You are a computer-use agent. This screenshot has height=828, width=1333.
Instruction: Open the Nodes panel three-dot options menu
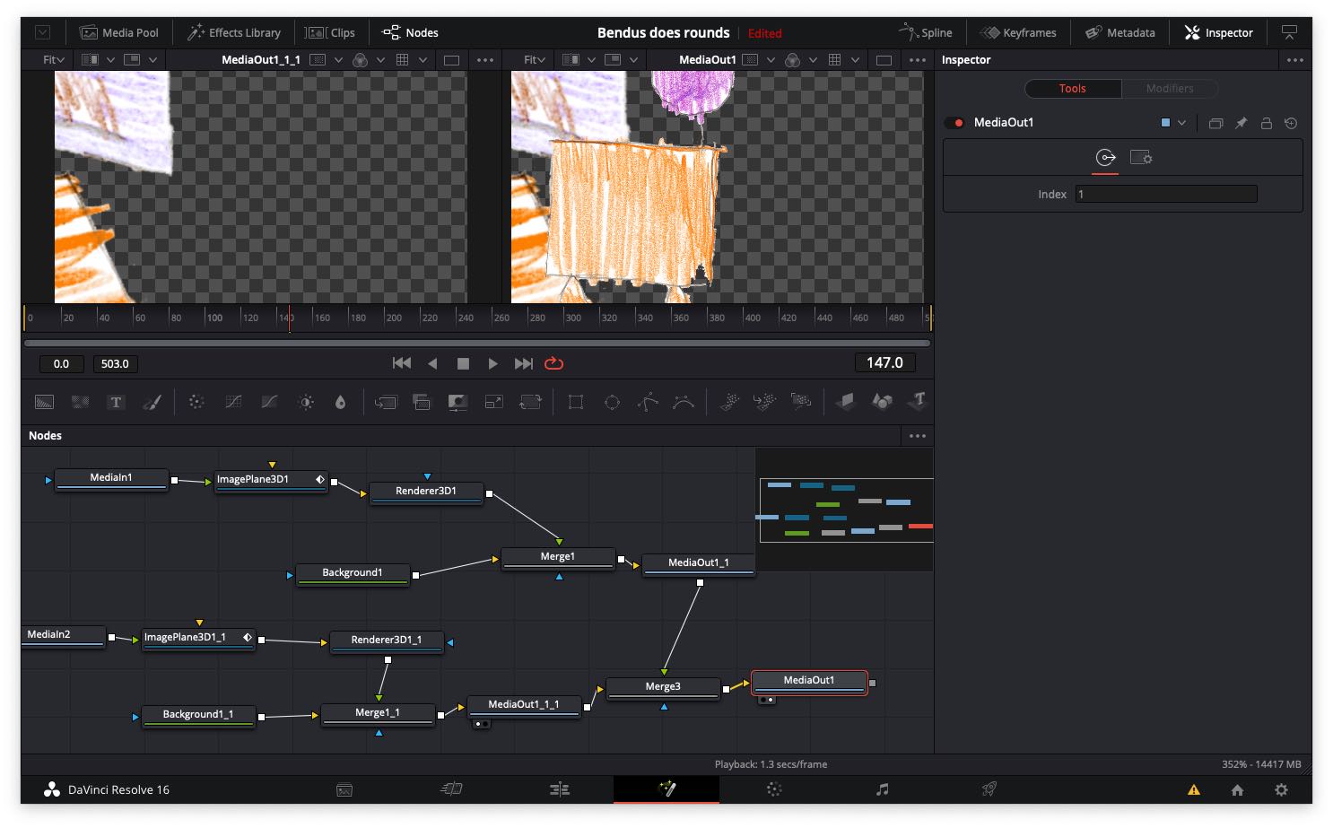click(x=917, y=436)
